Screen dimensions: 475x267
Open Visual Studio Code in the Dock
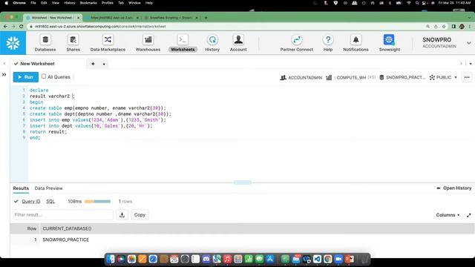(317, 259)
